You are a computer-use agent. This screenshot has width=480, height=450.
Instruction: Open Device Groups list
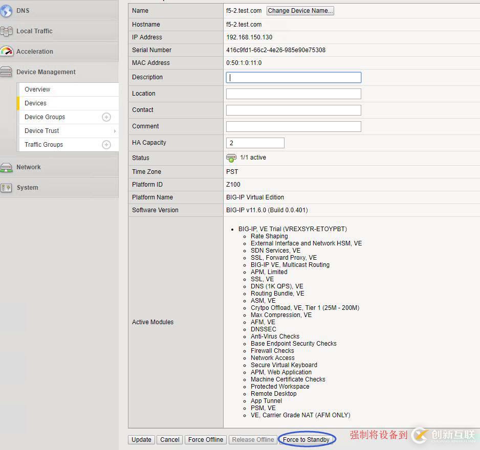(x=45, y=117)
